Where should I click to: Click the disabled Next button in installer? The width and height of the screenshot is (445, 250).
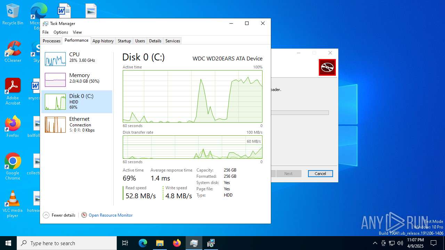pos(288,174)
